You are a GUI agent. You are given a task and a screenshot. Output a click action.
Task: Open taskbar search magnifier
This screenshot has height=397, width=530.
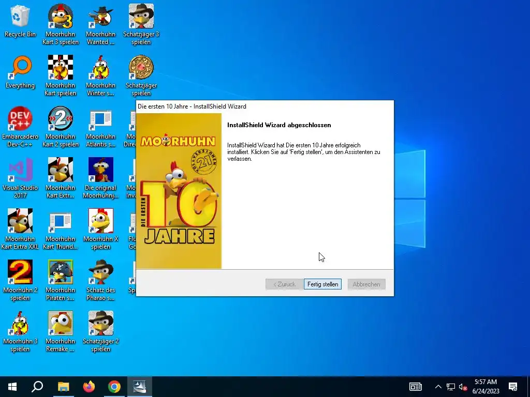tap(37, 387)
